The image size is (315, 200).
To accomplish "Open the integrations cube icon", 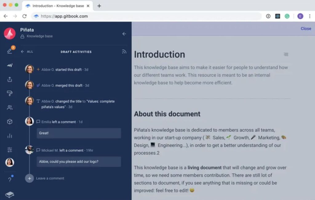I will click(x=10, y=122).
